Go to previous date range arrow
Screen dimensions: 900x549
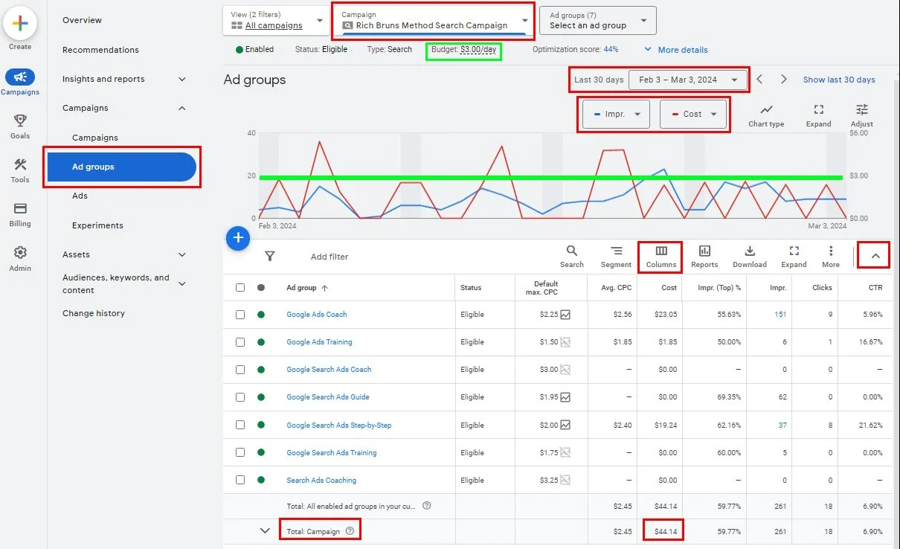(759, 80)
